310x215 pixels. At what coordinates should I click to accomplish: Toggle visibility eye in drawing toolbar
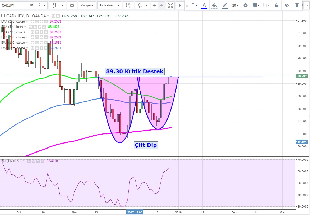click(x=286, y=5)
